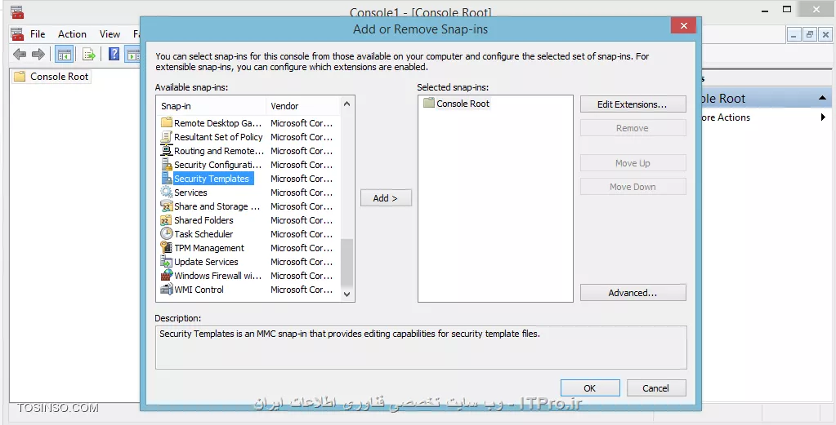The height and width of the screenshot is (425, 836).
Task: Expand the More Actions arrow in Actions pane
Action: [823, 117]
